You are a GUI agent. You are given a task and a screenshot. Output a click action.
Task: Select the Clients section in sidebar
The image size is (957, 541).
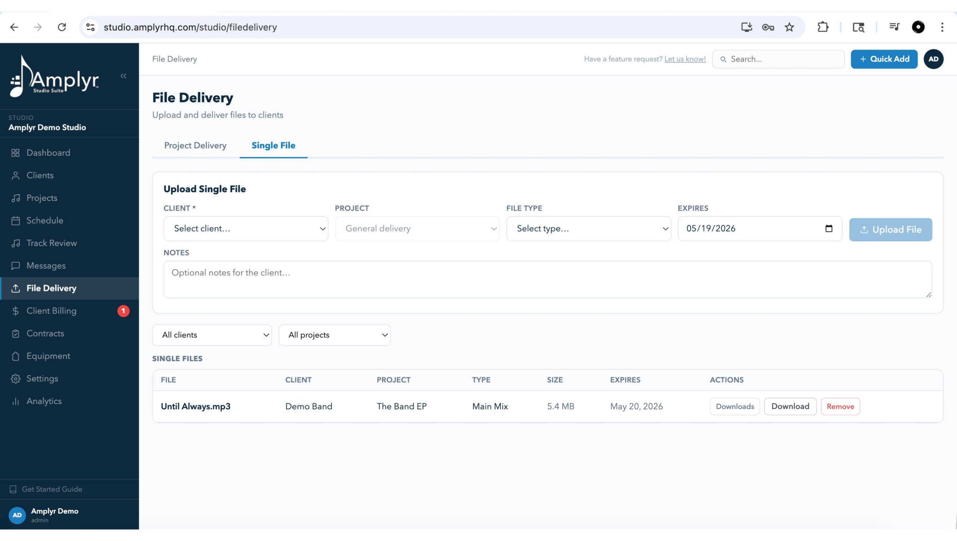pos(40,175)
